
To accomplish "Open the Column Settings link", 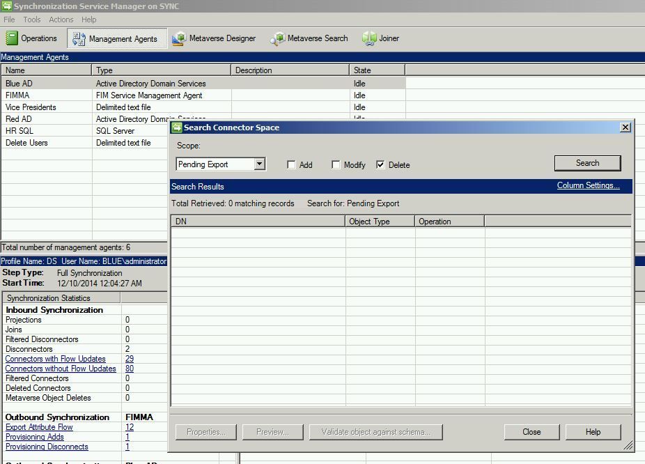I will [589, 185].
